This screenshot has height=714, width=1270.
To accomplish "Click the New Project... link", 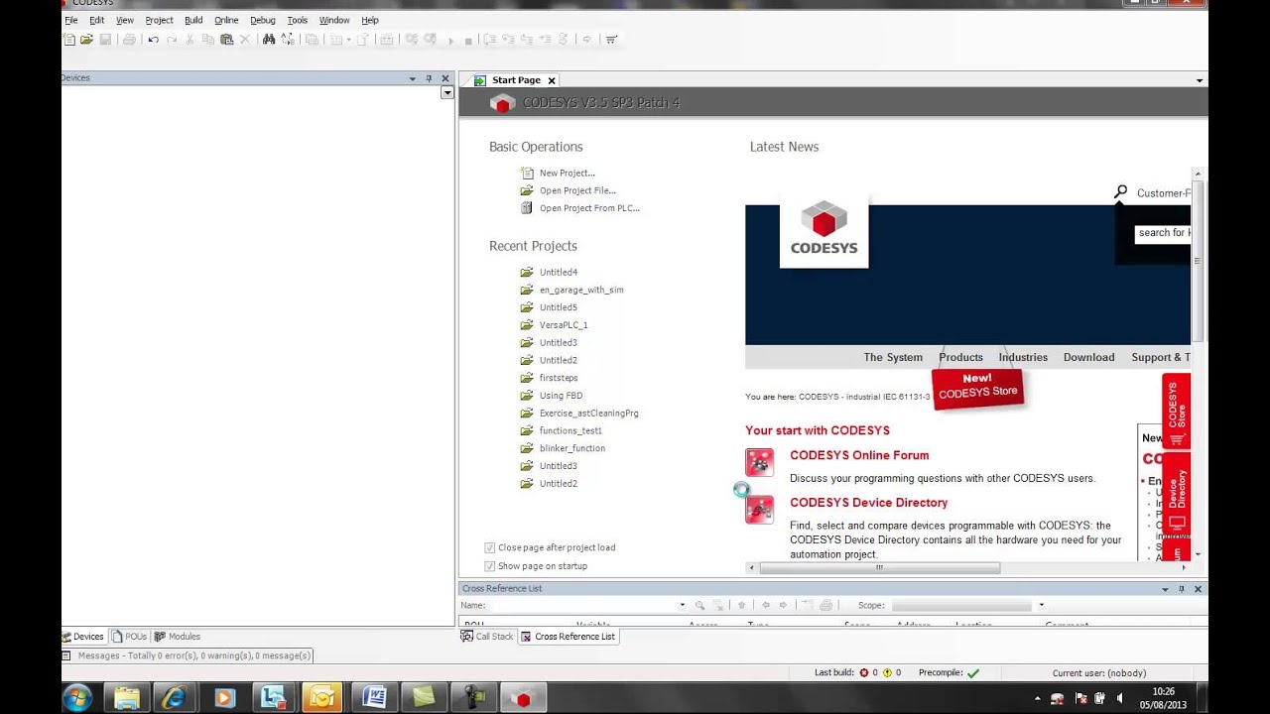I will (x=568, y=173).
